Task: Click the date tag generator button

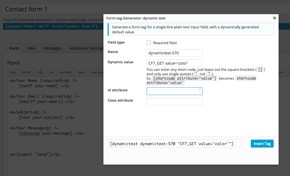Action: click(81, 72)
